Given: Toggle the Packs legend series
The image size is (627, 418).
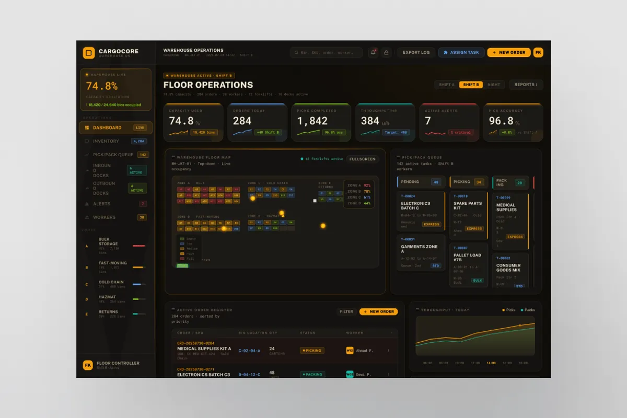Looking at the screenshot, I should click(527, 310).
